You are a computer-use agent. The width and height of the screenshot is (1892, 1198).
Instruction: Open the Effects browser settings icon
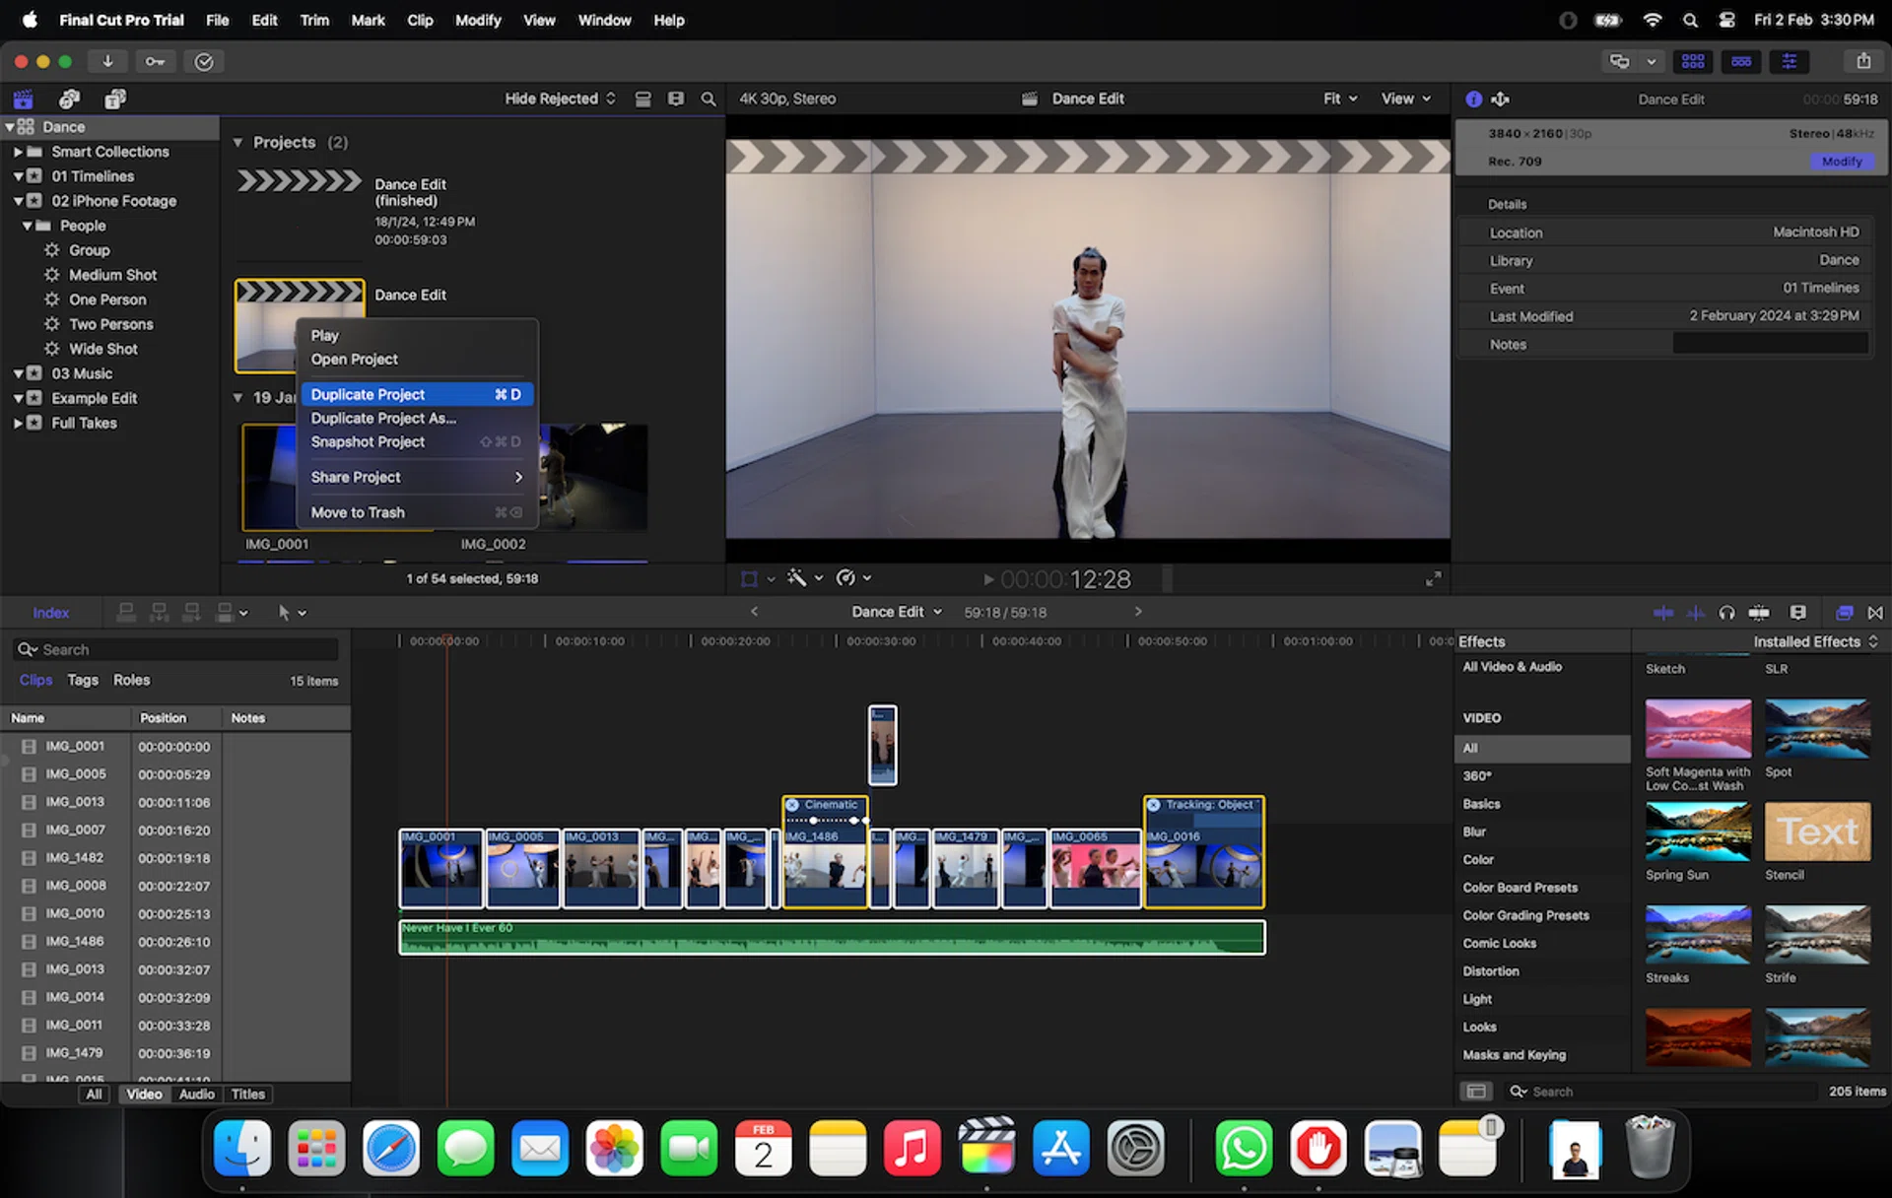click(x=1475, y=1091)
